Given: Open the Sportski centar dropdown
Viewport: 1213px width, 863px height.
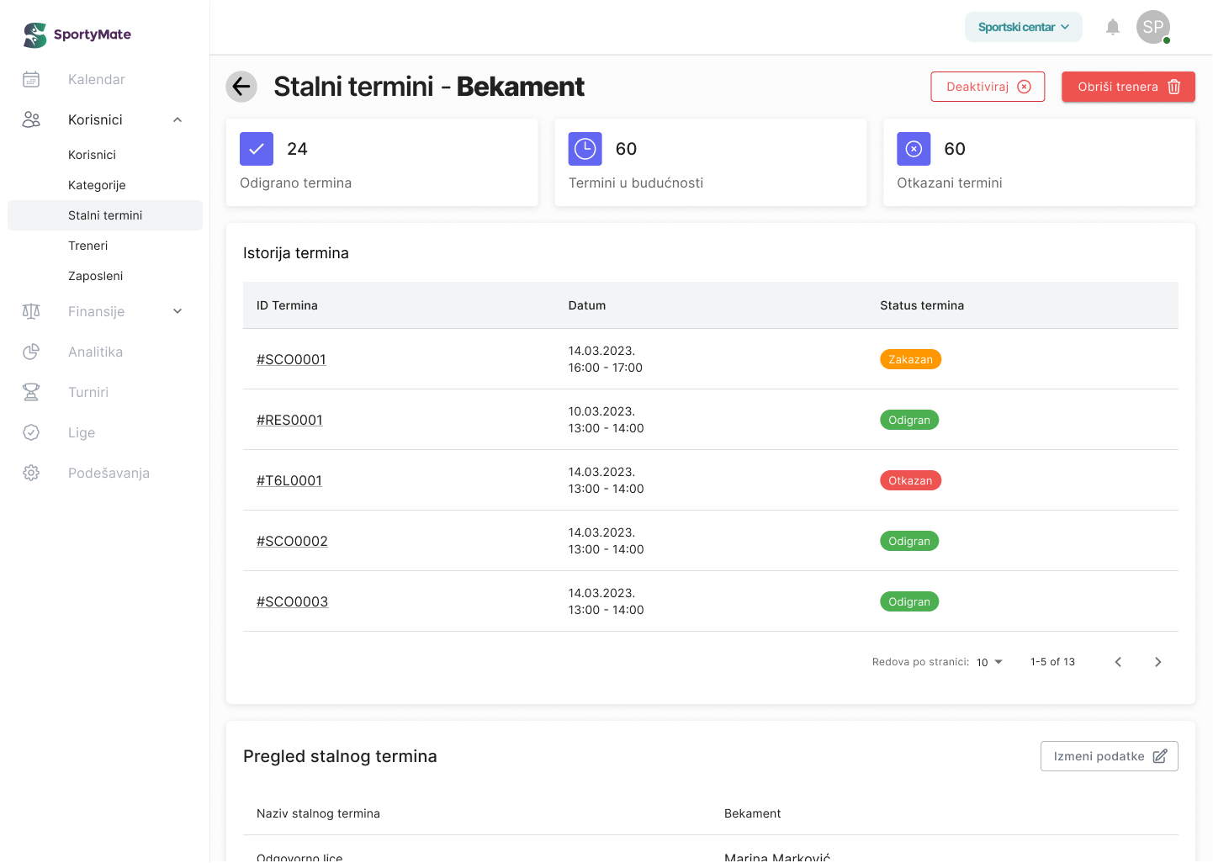Looking at the screenshot, I should 1023,27.
